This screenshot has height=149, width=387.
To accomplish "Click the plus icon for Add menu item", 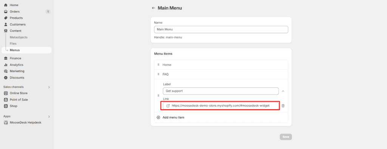I will [x=158, y=117].
